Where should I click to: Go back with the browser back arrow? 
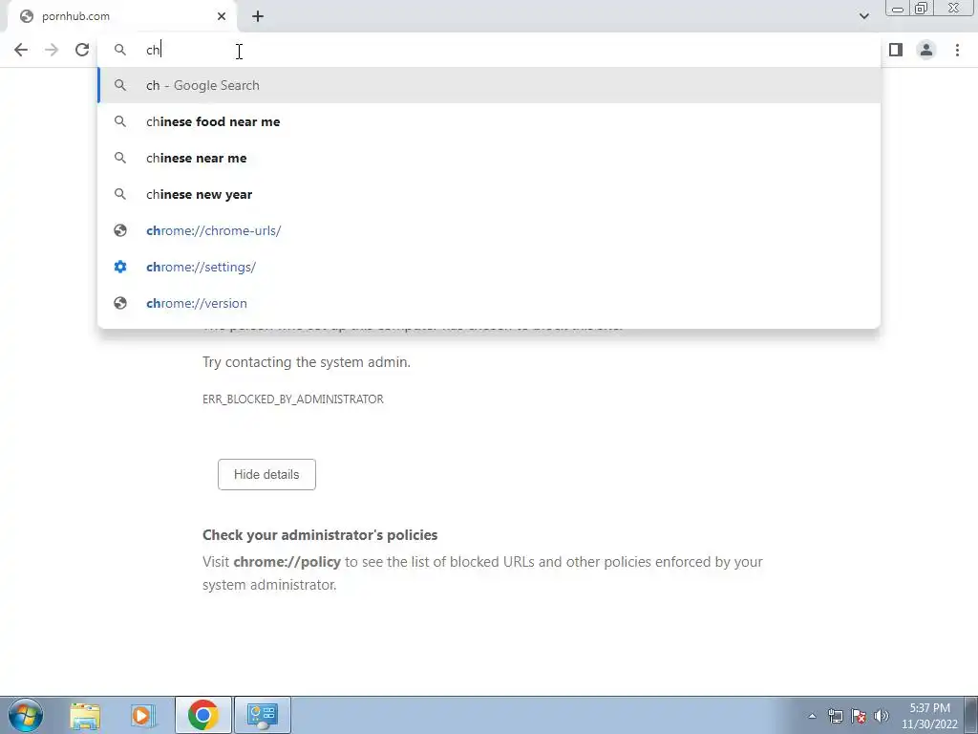21,50
